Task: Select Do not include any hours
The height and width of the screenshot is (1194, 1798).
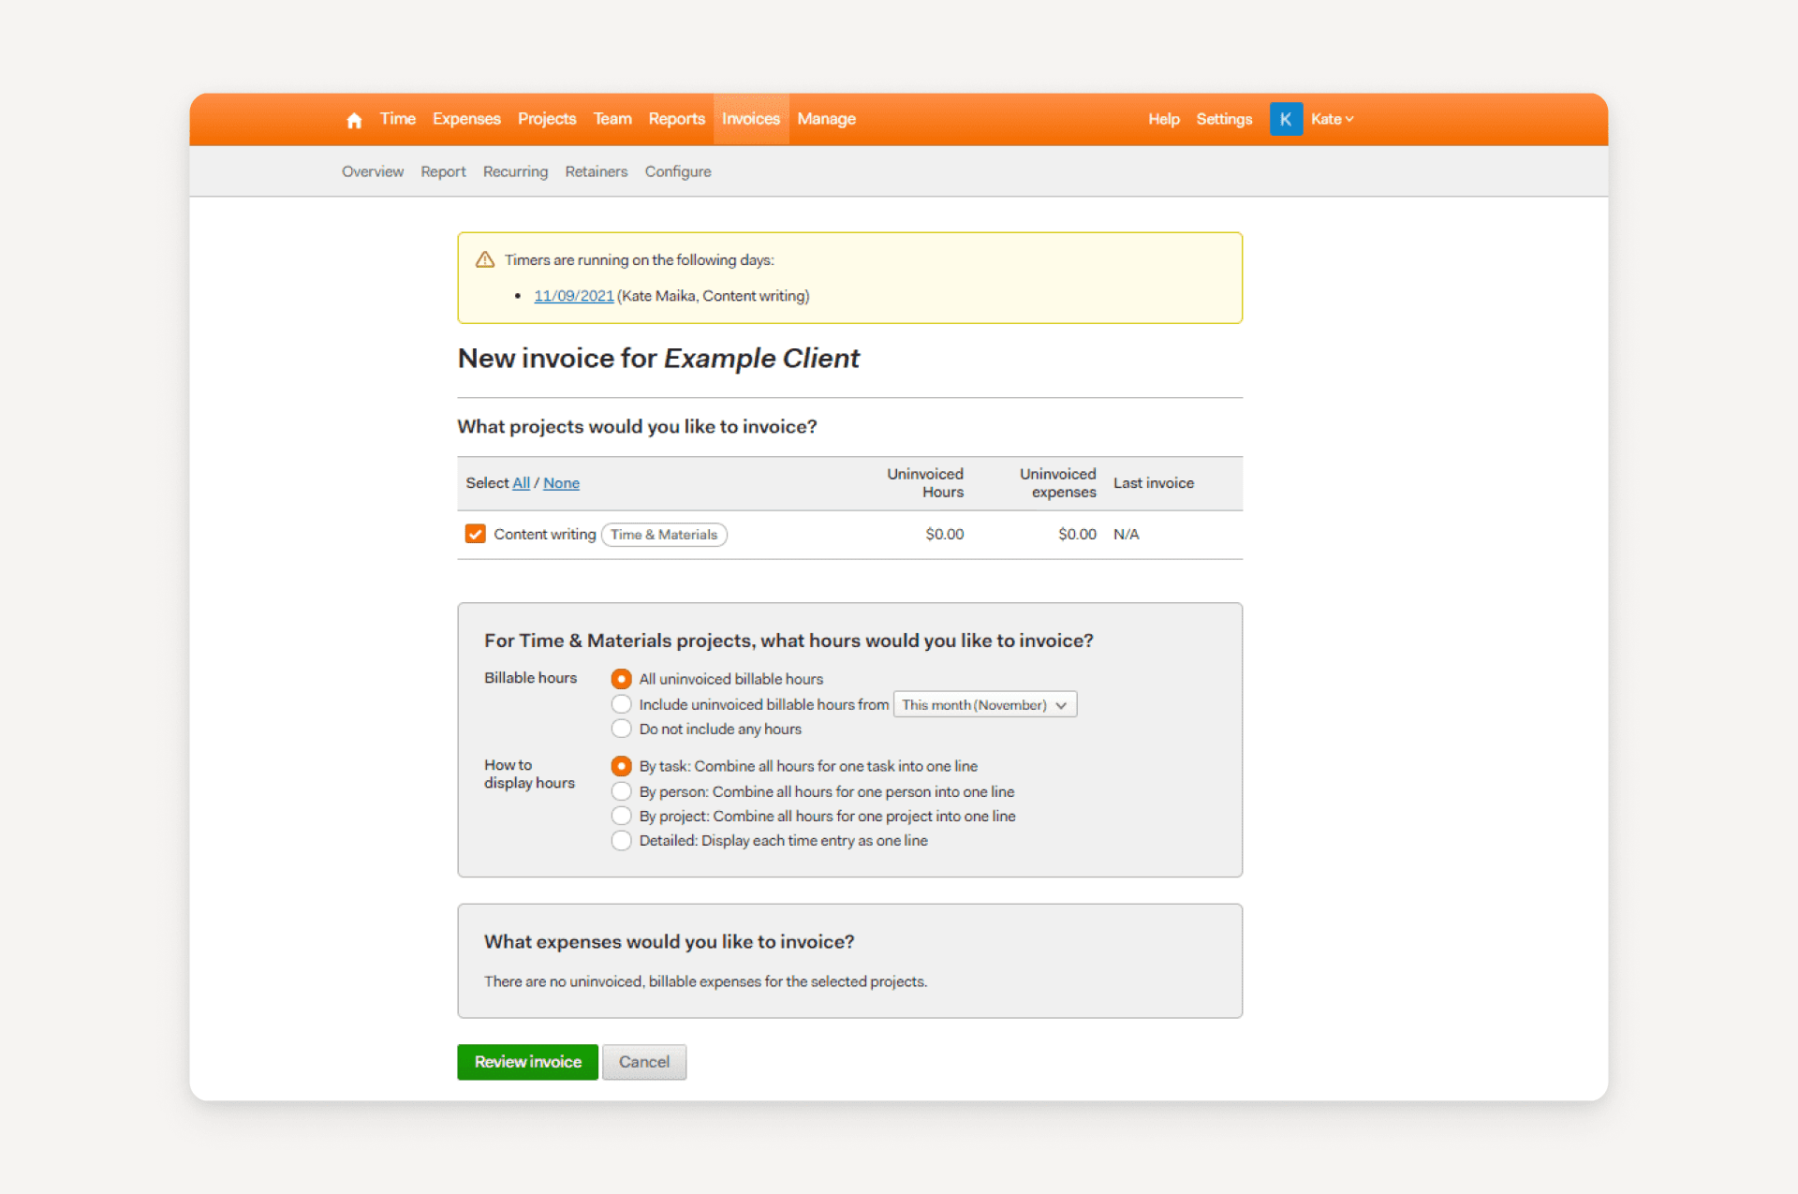Action: pyautogui.click(x=621, y=729)
